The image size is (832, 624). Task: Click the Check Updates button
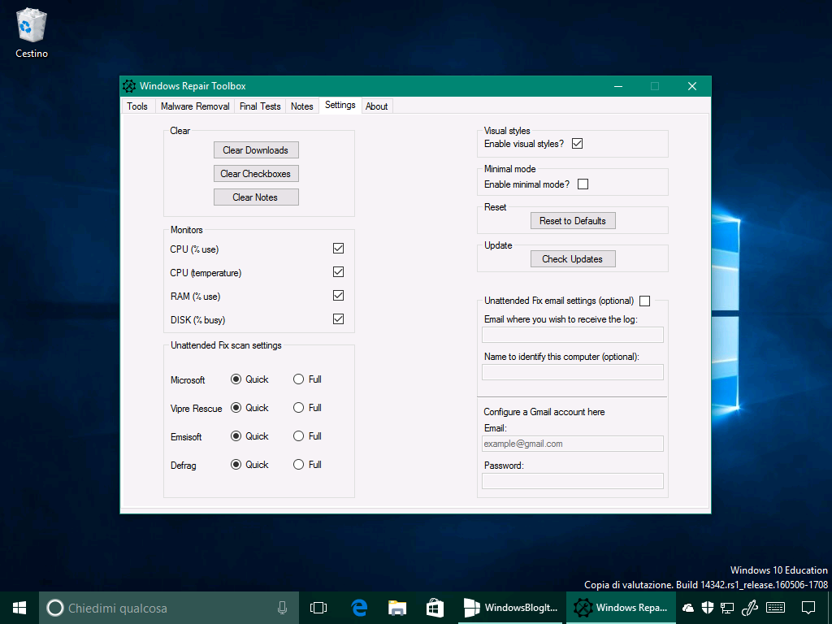[x=573, y=259]
